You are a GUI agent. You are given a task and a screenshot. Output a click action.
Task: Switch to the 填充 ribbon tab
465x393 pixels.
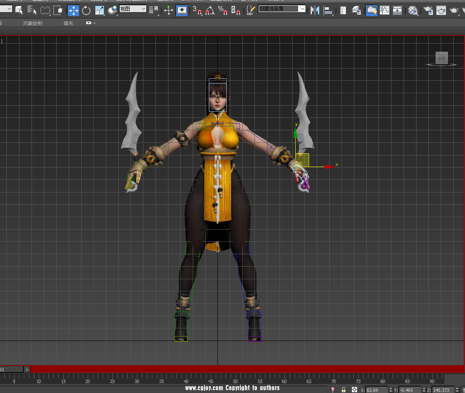[x=68, y=23]
